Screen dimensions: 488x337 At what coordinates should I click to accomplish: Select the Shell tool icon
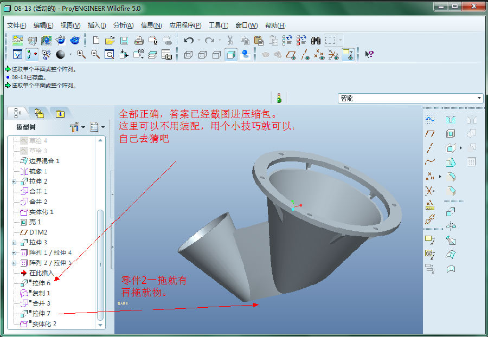(451, 133)
